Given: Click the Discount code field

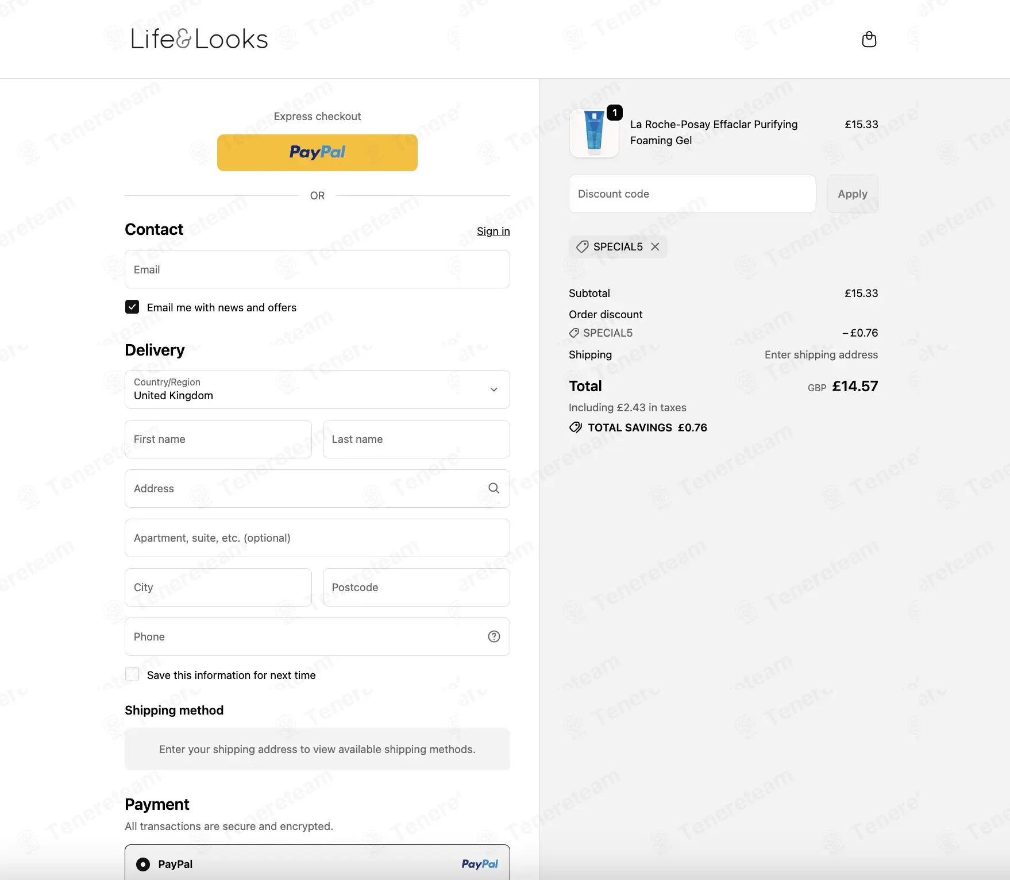Looking at the screenshot, I should click(x=692, y=194).
